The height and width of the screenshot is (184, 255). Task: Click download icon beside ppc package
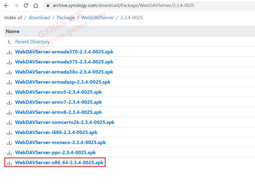pos(9,153)
